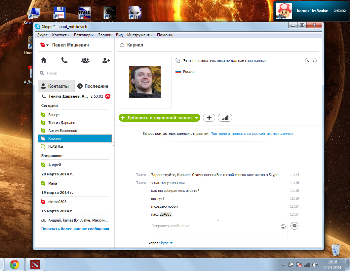Click Повторно отправить запрос контактных данных link
The height and width of the screenshot is (271, 350).
click(x=252, y=134)
